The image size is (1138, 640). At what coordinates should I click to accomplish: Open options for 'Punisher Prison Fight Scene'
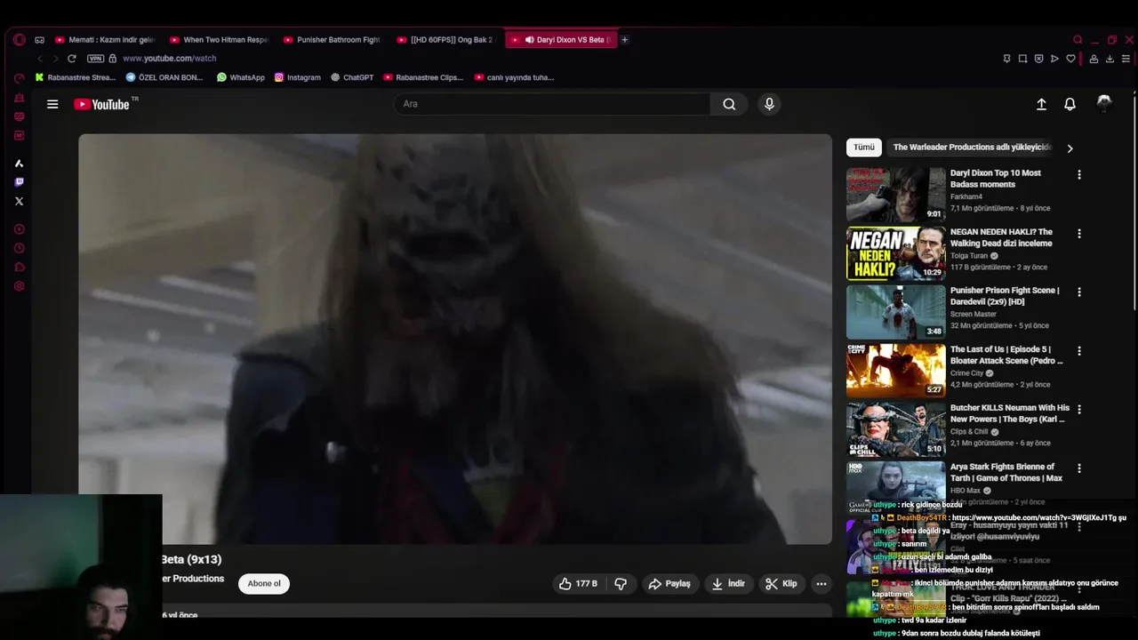(x=1079, y=292)
